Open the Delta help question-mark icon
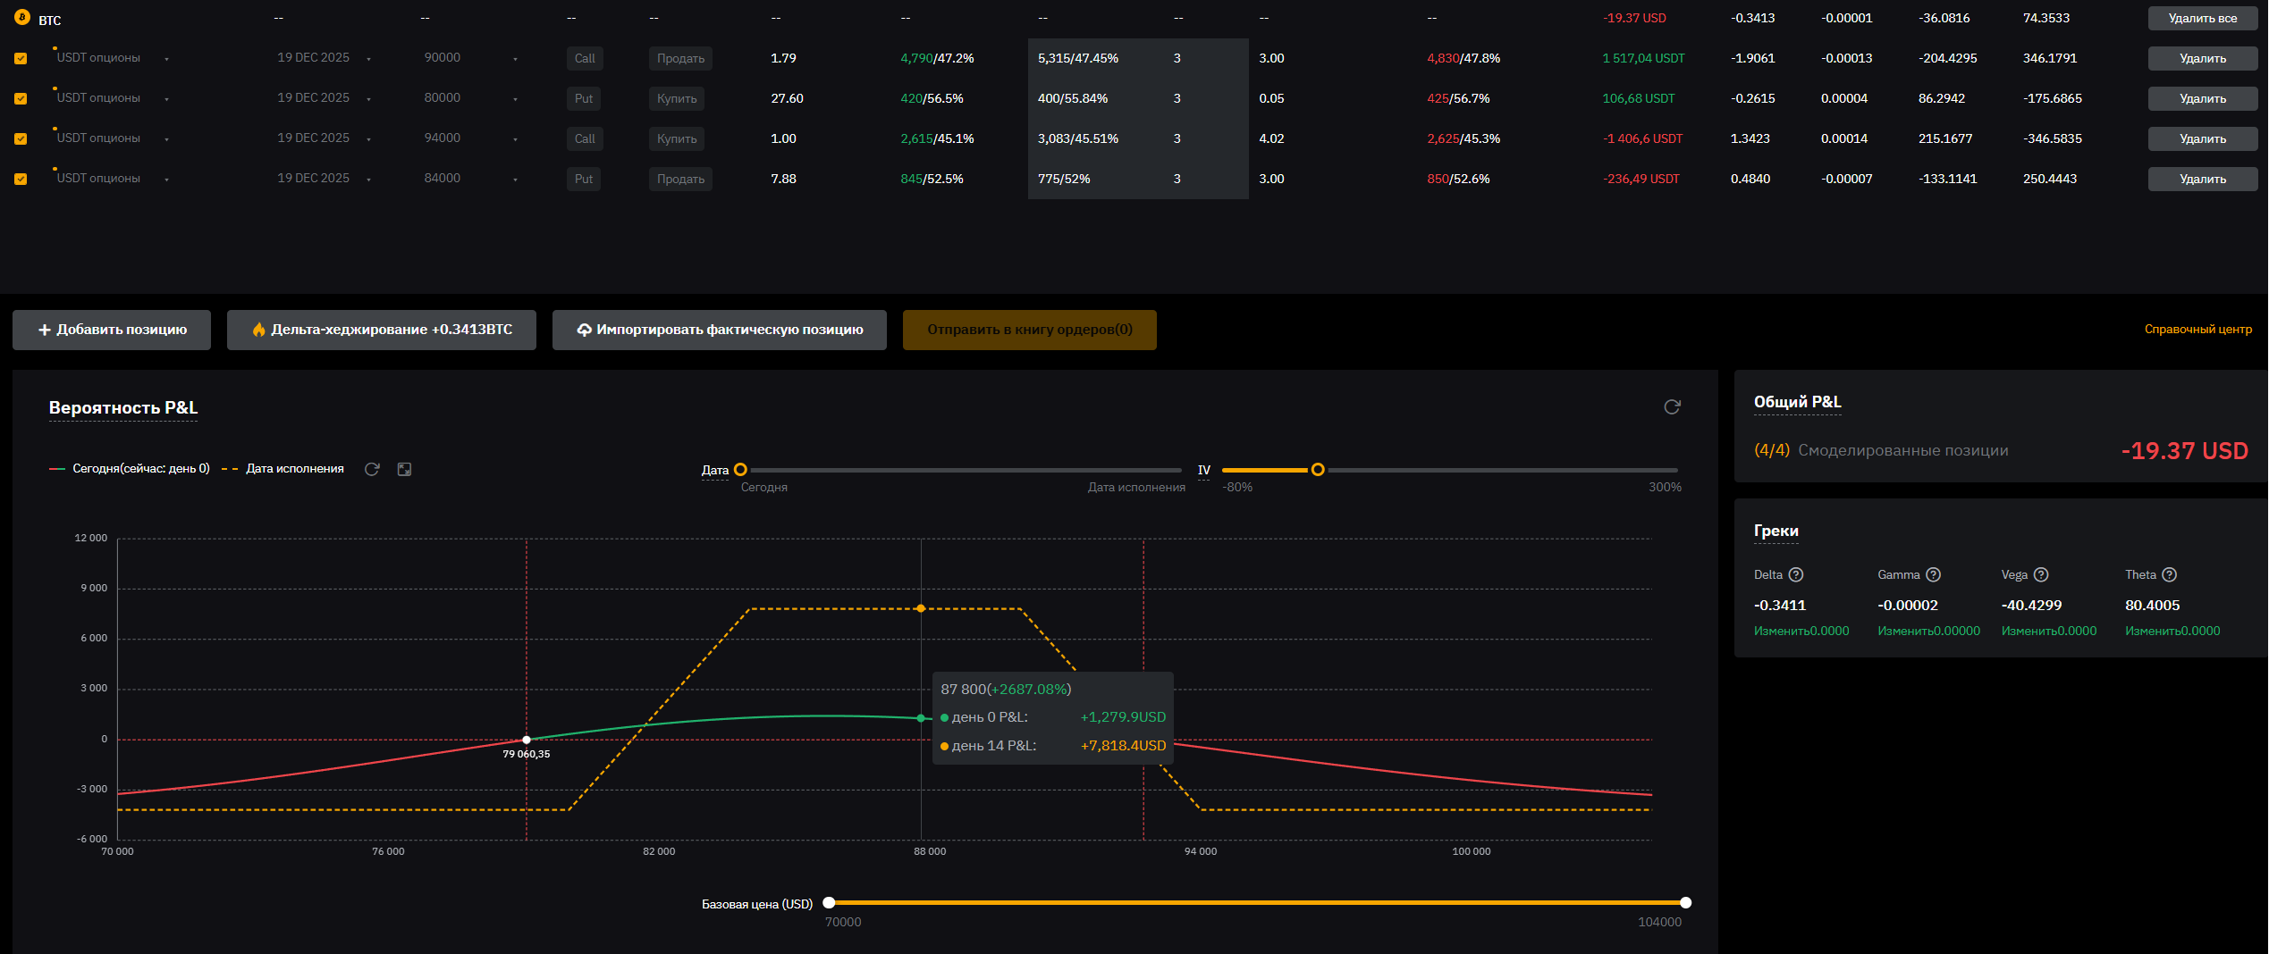This screenshot has height=954, width=2269. (1796, 575)
